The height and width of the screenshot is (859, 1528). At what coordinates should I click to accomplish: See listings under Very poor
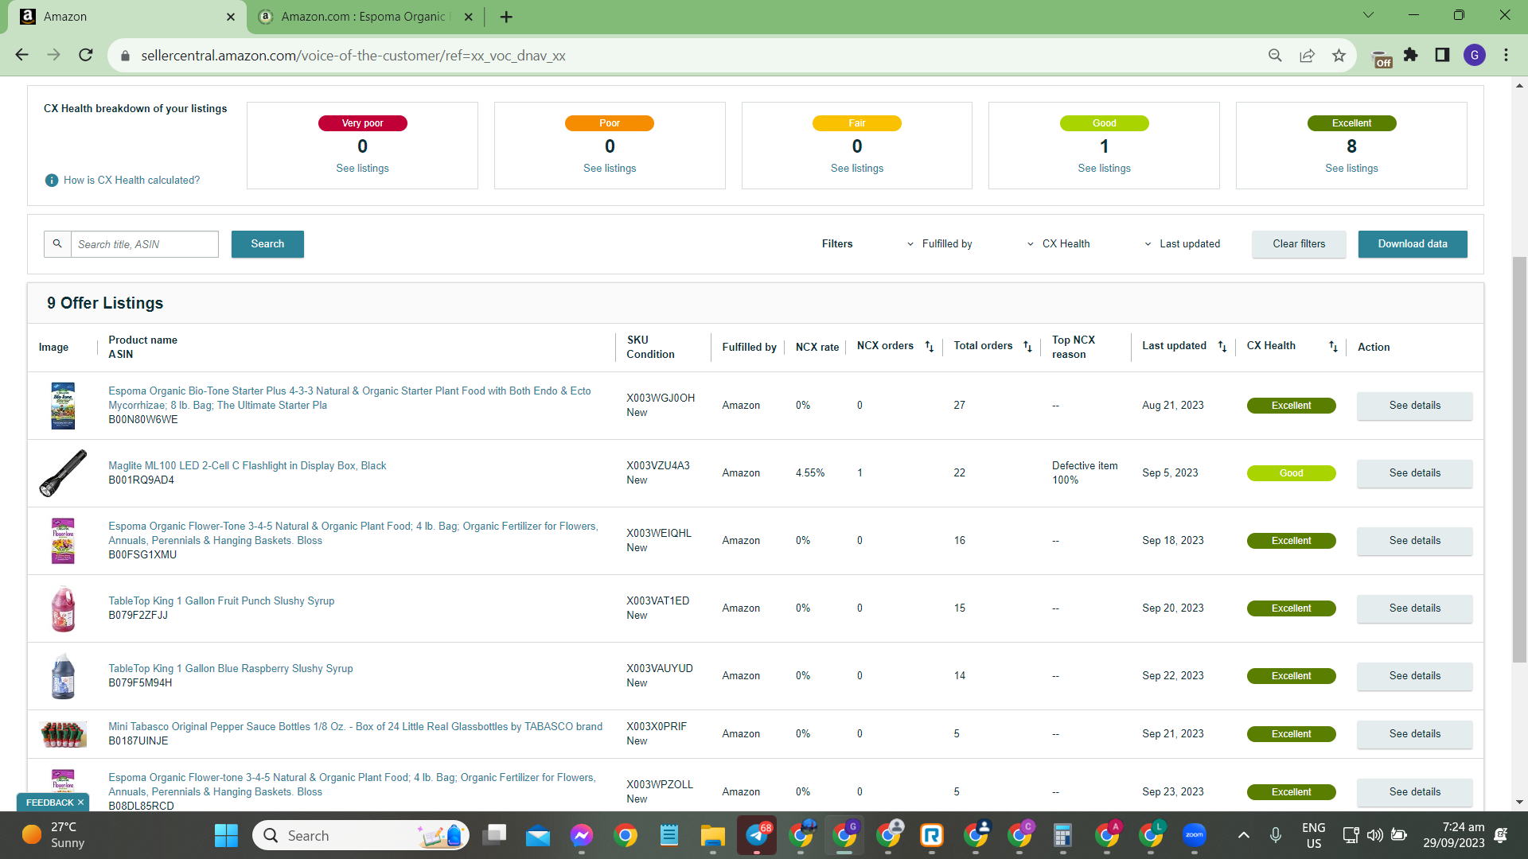point(362,169)
